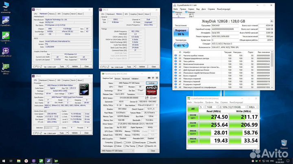
Task: Open the Корзина recycle bin icon
Action: coord(284,144)
